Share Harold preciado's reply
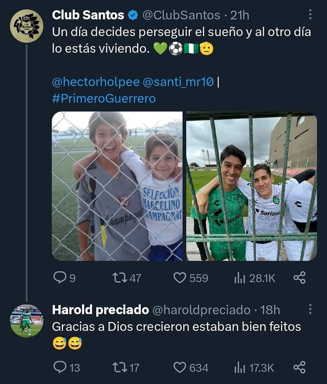The height and width of the screenshot is (384, 327). click(x=299, y=367)
